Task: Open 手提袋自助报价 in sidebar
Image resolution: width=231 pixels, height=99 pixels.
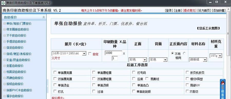Action: [16, 42]
